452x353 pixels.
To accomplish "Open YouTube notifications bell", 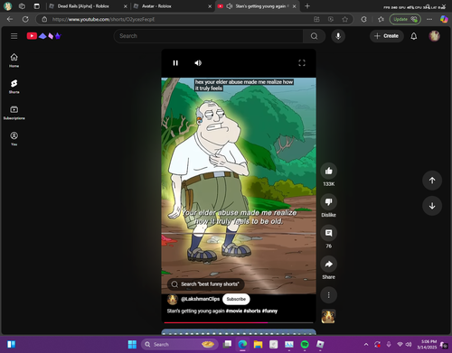I will point(414,36).
